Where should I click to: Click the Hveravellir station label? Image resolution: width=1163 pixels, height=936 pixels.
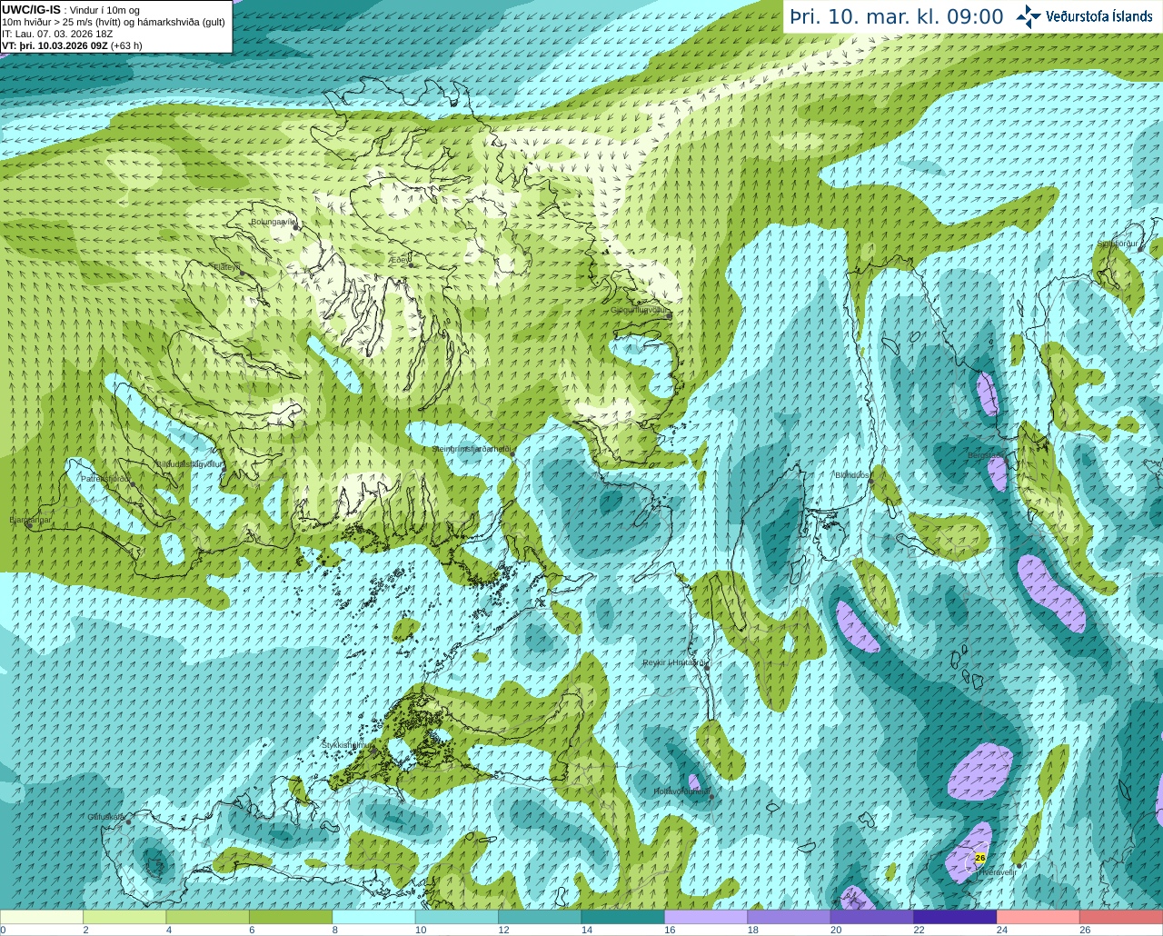[997, 872]
